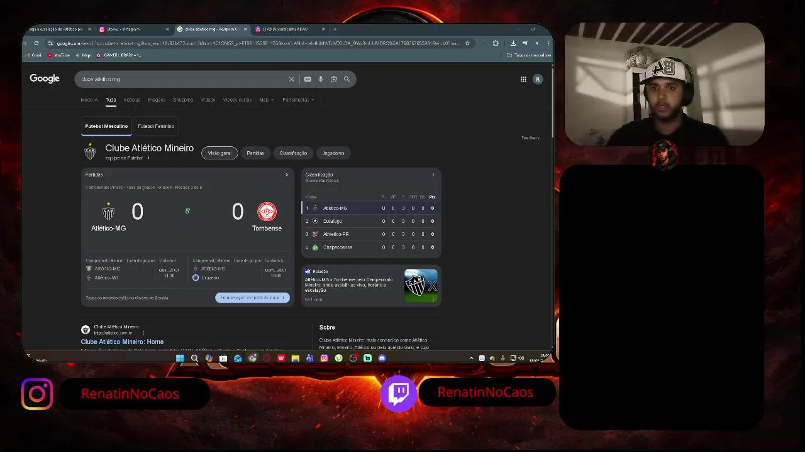This screenshot has height=452, width=805.
Task: Open the Gmail bookmark
Action: 33,55
